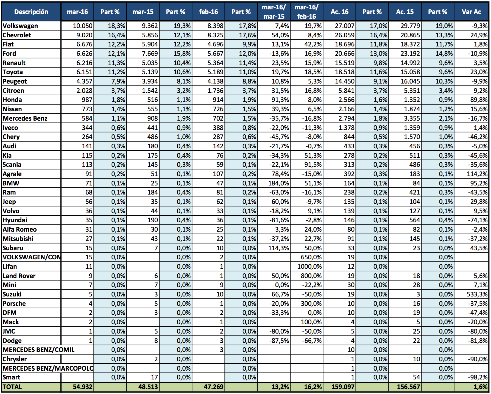491x394 pixels.
Task: Select Suzuki's Var Ac value 533,3%
Action: tap(477, 294)
